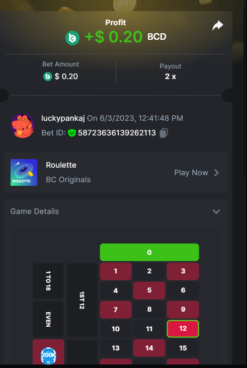Viewport: 247px width, 368px height.
Task: Click the 1 TO 18 bet area
Action: (48, 281)
